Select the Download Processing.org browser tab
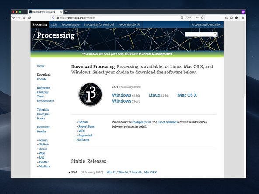 point(45,12)
